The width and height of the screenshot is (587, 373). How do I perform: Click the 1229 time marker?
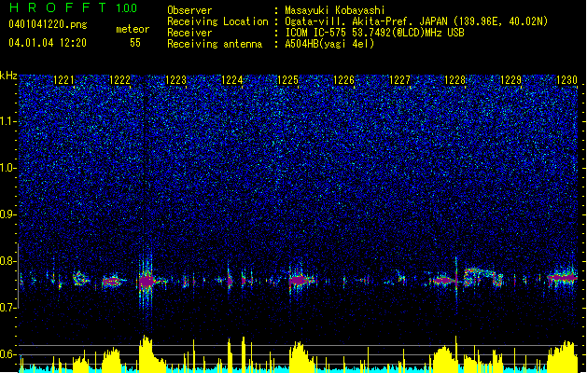tap(511, 80)
